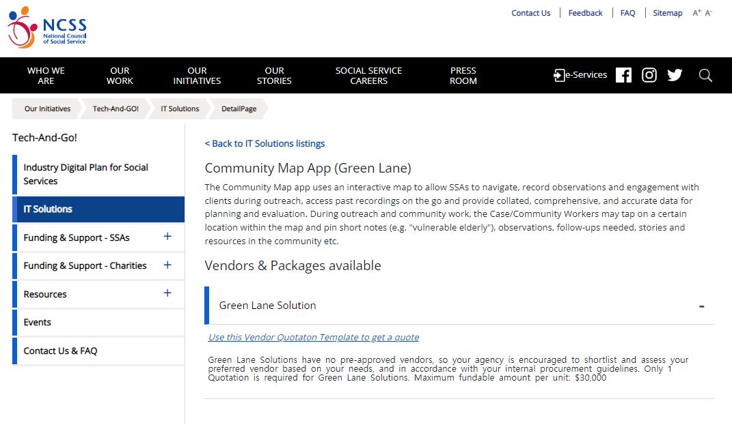Open OUR WORK menu
The width and height of the screenshot is (732, 442).
point(120,76)
